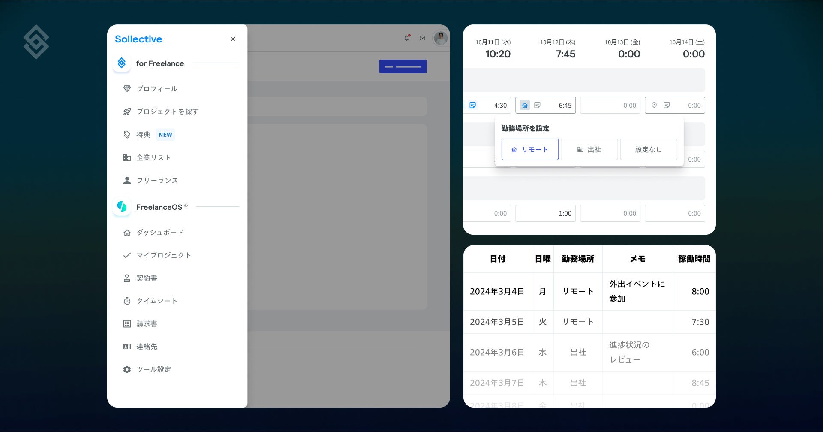
Task: Click the 稼働時間 column header
Action: [694, 259]
